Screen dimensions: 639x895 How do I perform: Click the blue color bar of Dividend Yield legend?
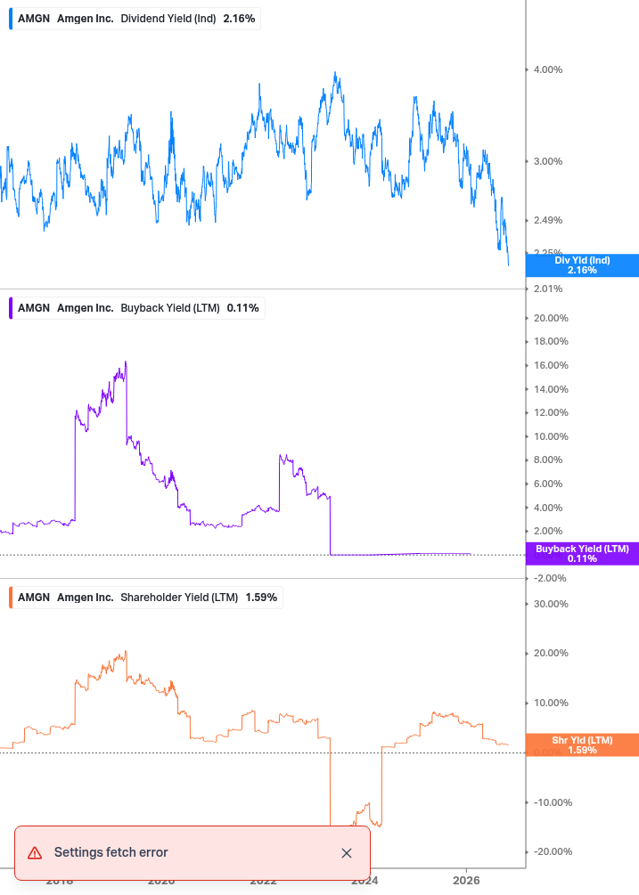click(x=11, y=19)
